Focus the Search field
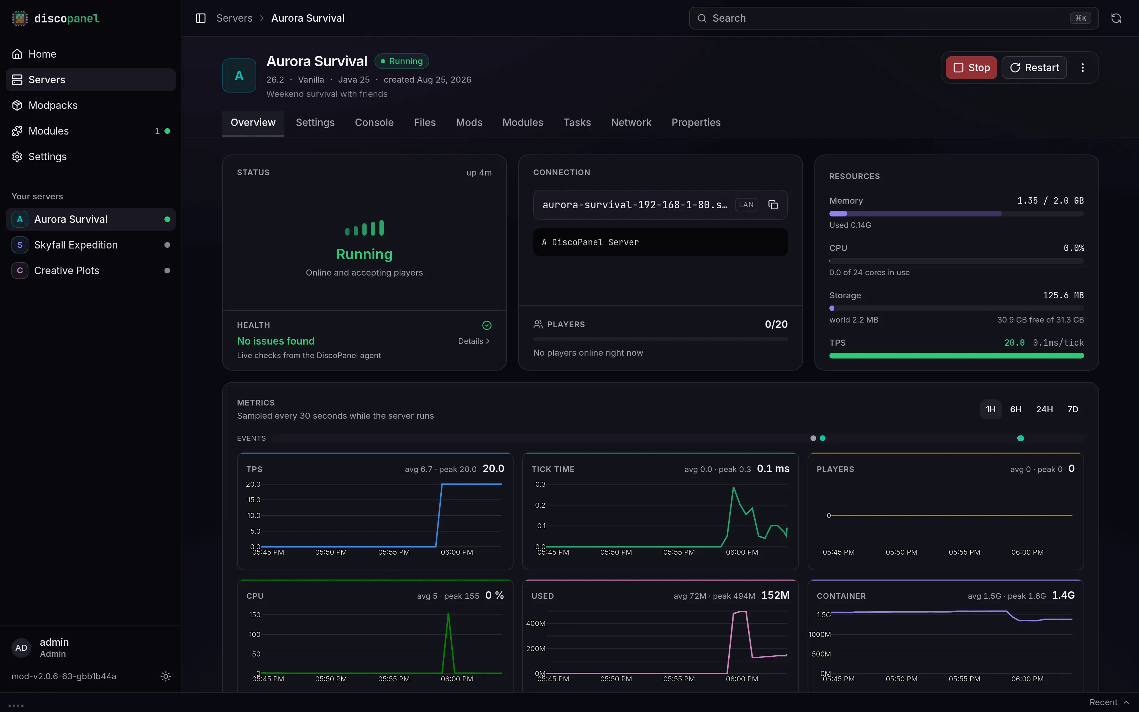1139x712 pixels. coord(893,19)
